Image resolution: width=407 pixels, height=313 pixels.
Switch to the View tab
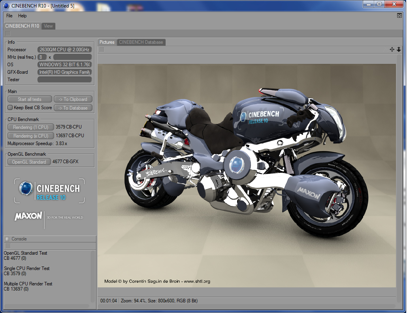click(48, 26)
